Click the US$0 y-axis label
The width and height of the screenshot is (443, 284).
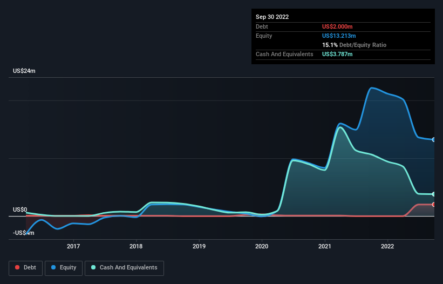[x=20, y=209]
